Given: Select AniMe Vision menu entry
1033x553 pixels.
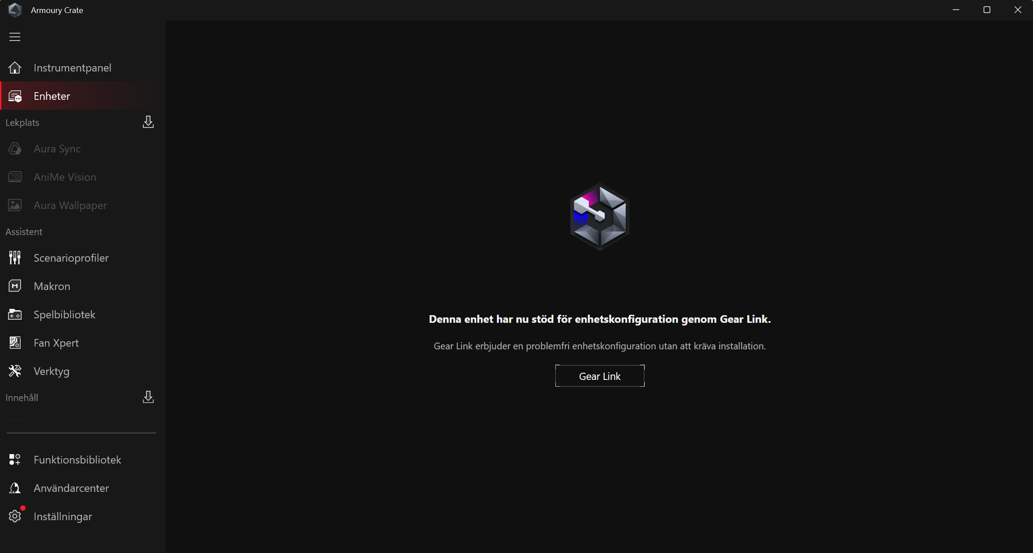Looking at the screenshot, I should (x=65, y=177).
